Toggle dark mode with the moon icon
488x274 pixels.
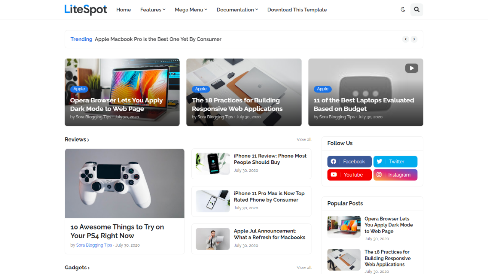point(403,10)
